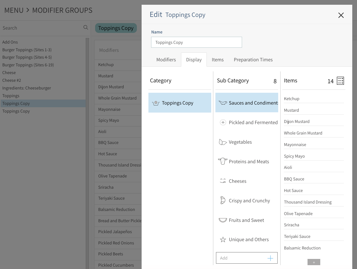Image resolution: width=357 pixels, height=269 pixels.
Task: Select Proteins and Meats sub category
Action: tap(247, 161)
